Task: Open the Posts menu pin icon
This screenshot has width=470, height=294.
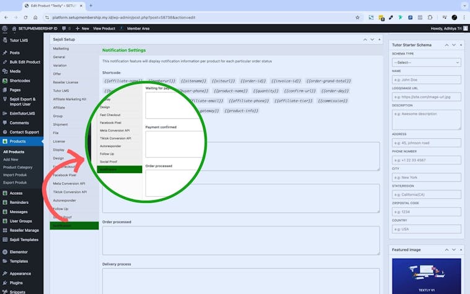Action: coord(5,53)
